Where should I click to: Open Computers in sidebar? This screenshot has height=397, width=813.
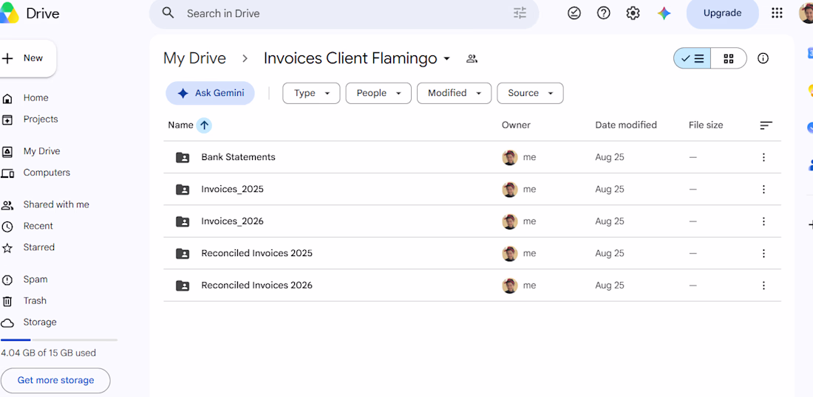click(46, 173)
